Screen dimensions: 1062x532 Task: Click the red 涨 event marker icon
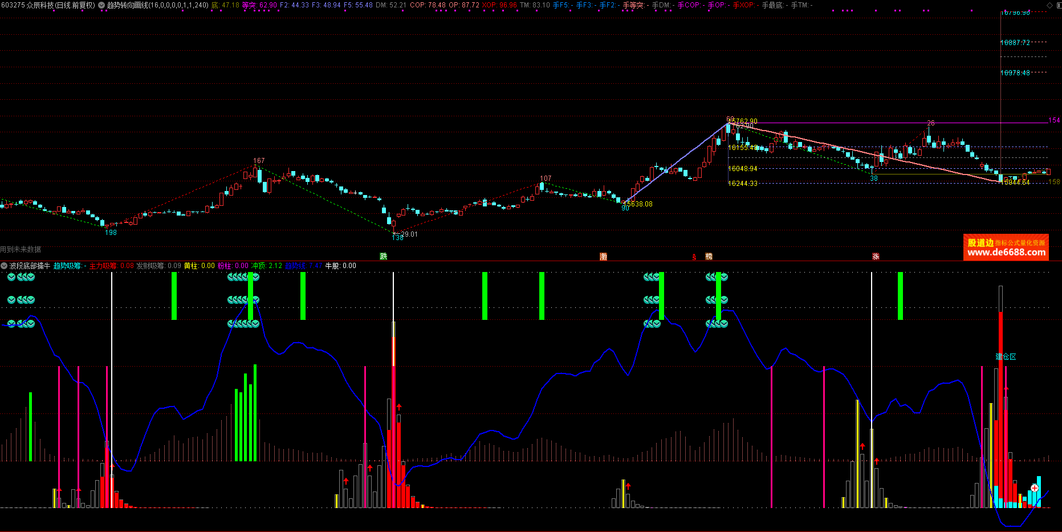[x=876, y=257]
